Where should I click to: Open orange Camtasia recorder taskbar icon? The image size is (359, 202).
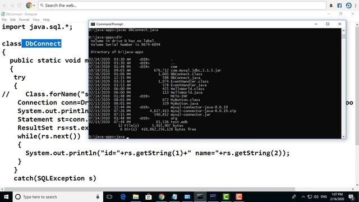[x=239, y=197]
